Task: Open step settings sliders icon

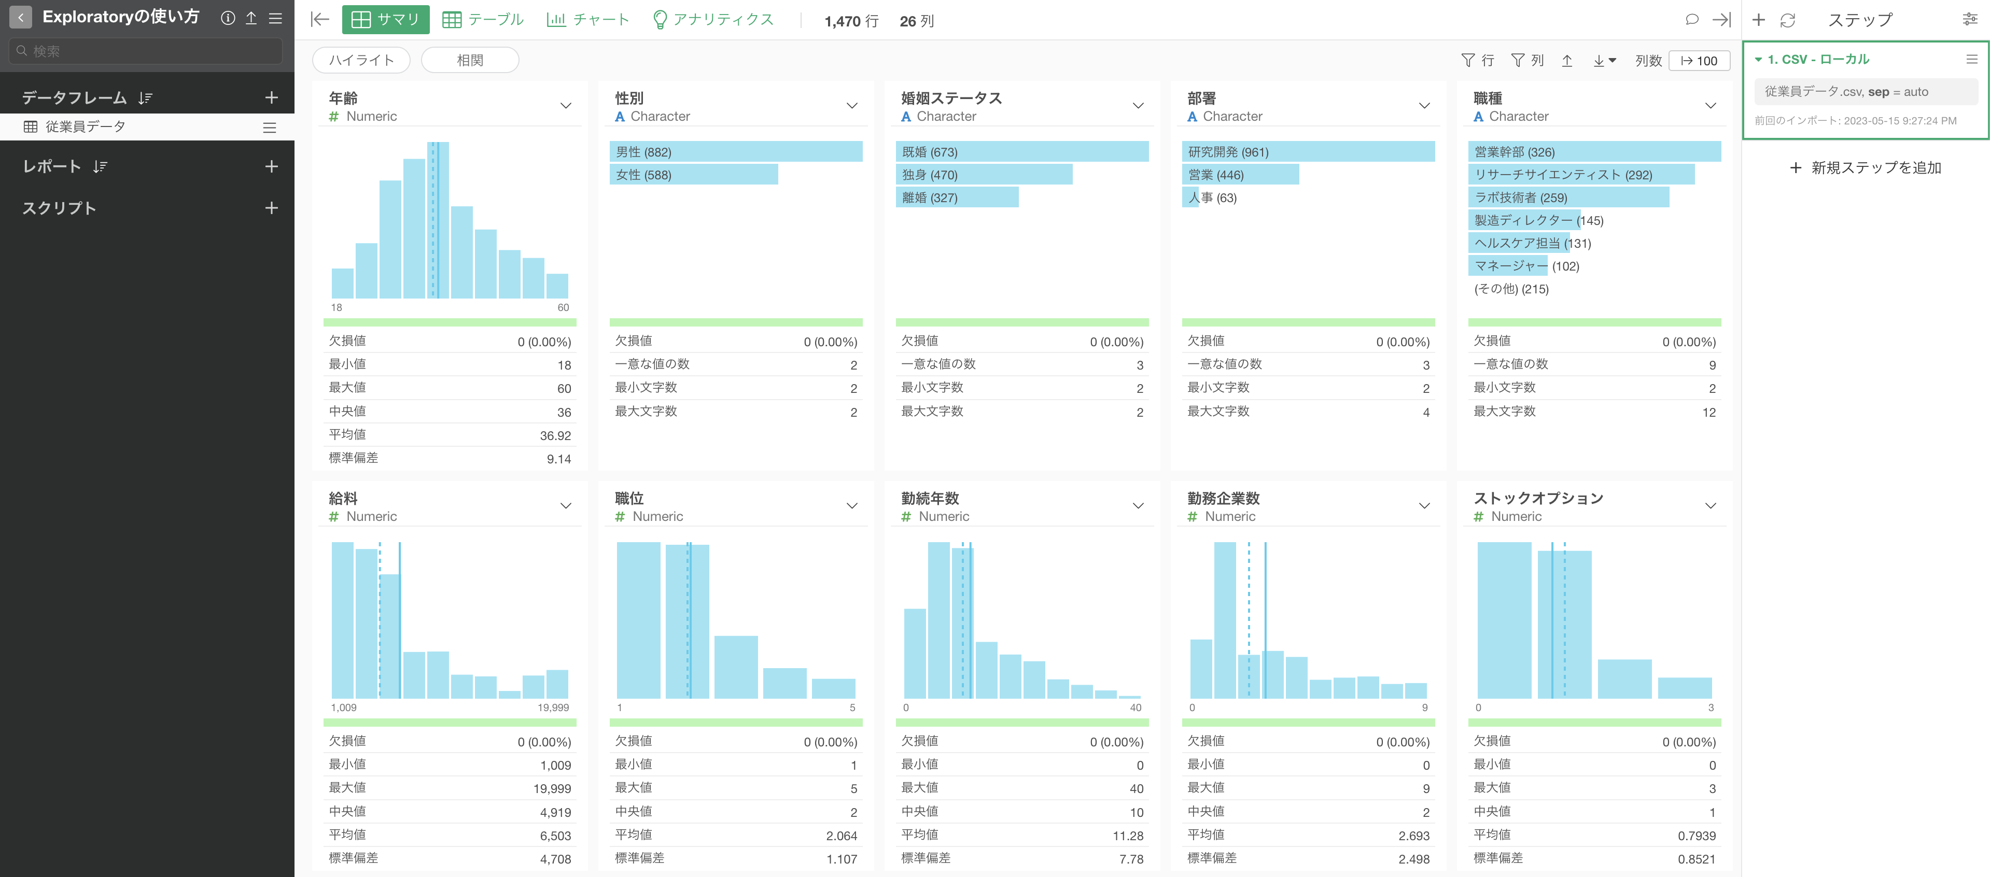Action: point(1970,20)
